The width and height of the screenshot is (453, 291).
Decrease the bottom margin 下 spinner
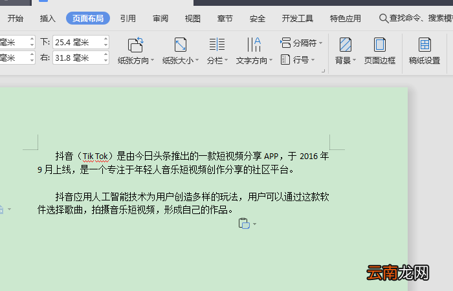105,45
